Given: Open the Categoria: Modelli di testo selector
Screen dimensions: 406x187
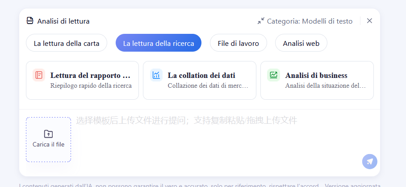Looking at the screenshot, I should click(310, 21).
